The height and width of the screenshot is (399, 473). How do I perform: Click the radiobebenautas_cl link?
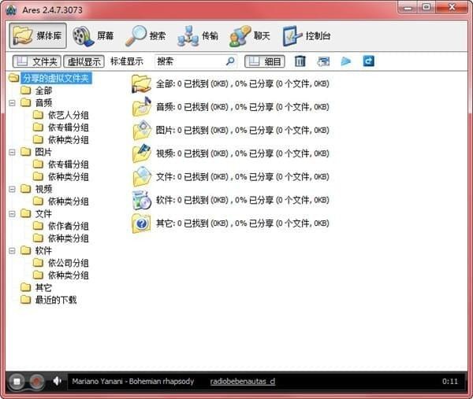pyautogui.click(x=242, y=382)
